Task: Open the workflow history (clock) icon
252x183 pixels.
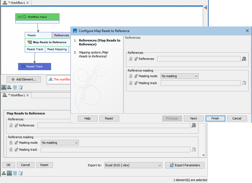Action: click(x=15, y=87)
